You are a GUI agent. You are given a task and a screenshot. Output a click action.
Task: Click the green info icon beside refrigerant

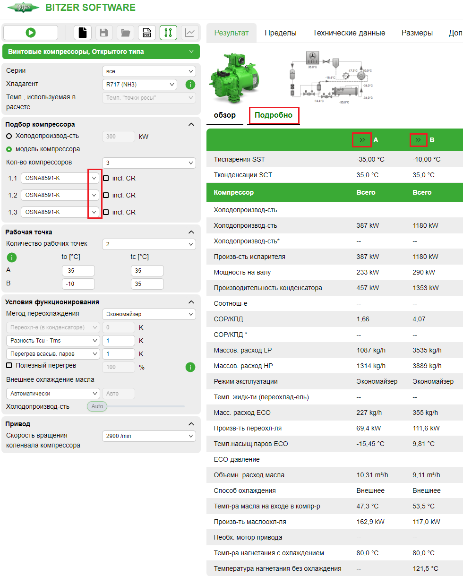pos(190,85)
